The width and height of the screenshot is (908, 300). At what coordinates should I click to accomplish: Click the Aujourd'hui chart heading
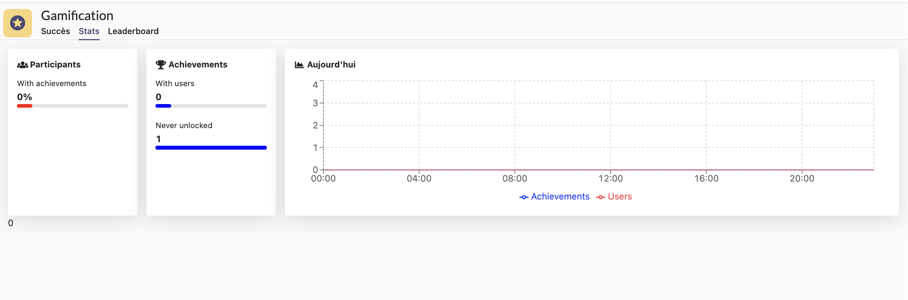tap(331, 65)
